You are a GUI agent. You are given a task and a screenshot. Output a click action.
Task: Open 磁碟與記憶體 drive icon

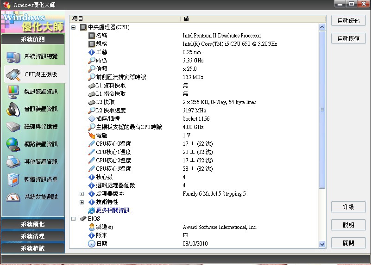click(x=13, y=127)
